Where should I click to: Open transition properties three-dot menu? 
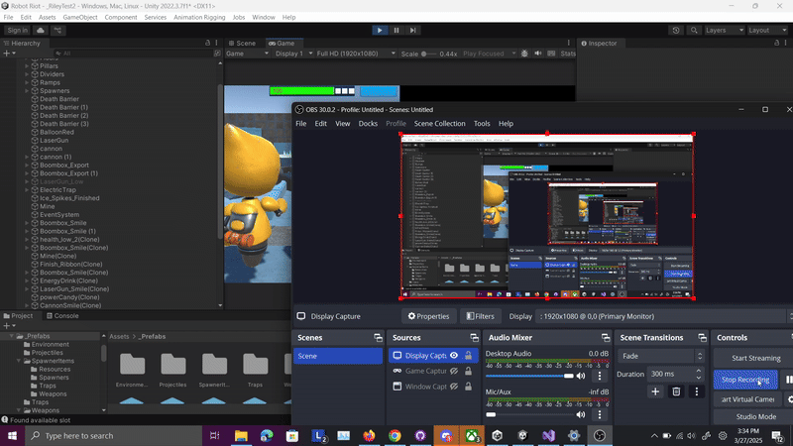tap(697, 391)
